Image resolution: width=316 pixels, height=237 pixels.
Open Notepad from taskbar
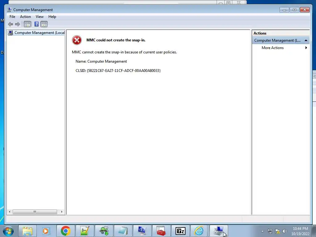point(123,231)
